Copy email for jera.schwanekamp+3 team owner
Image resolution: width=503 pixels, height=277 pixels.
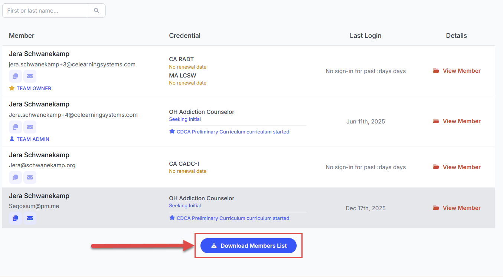(x=15, y=76)
